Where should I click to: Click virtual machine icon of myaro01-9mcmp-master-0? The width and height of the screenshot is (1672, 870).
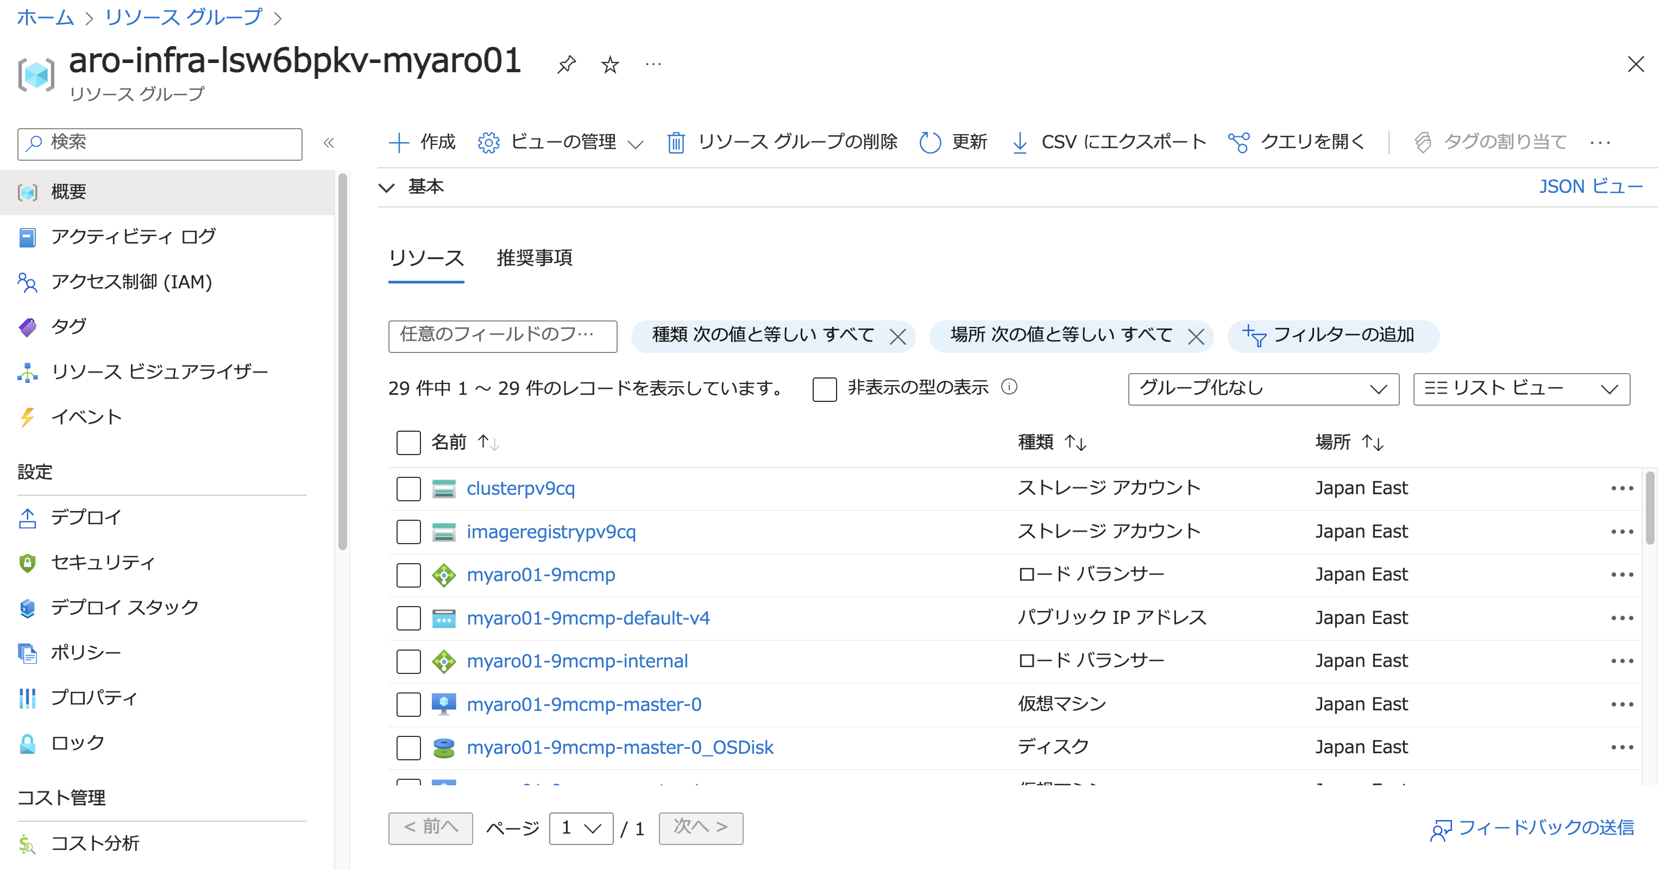pos(444,704)
